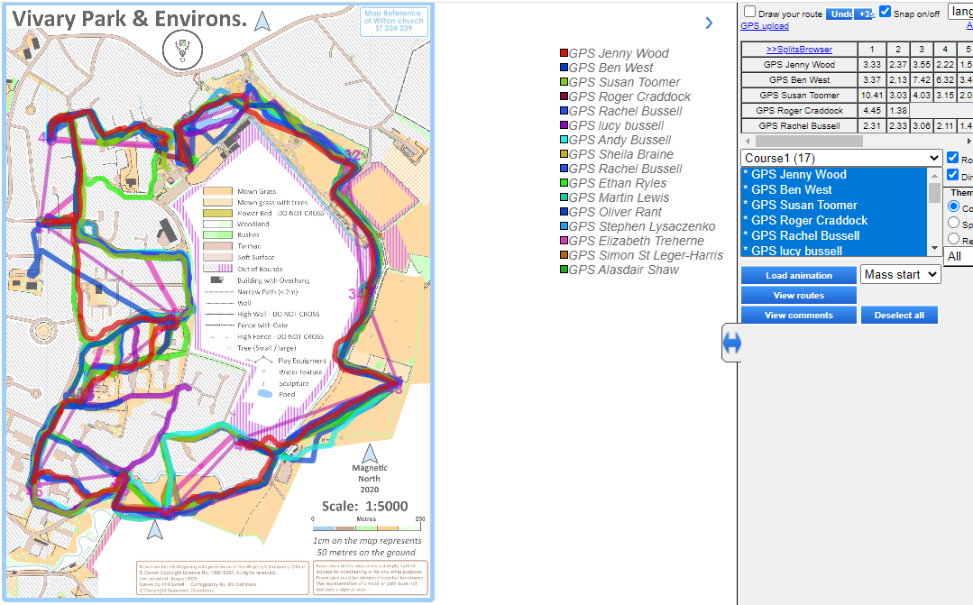Click the north arrow beside the map title
This screenshot has height=605, width=973.
tap(262, 22)
